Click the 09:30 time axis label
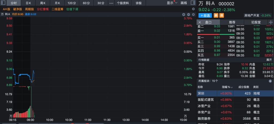The height and width of the screenshot is (124, 274). tap(31, 120)
